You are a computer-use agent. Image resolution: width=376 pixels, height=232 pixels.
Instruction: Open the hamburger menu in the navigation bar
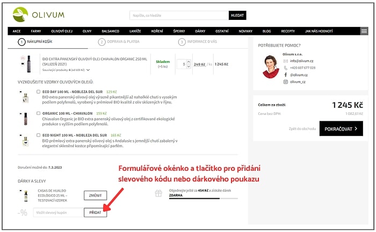pos(364,31)
